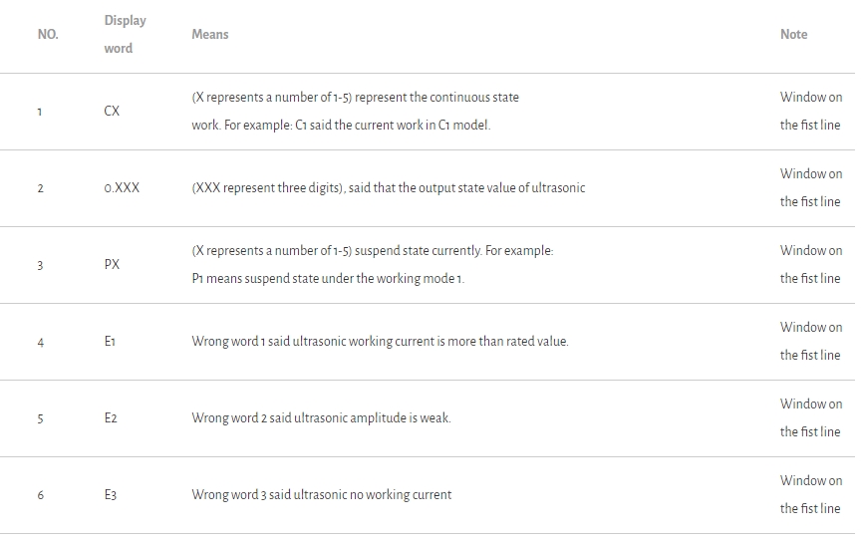Click the Note cell in the E3 row
The image size is (865, 539).
point(810,495)
